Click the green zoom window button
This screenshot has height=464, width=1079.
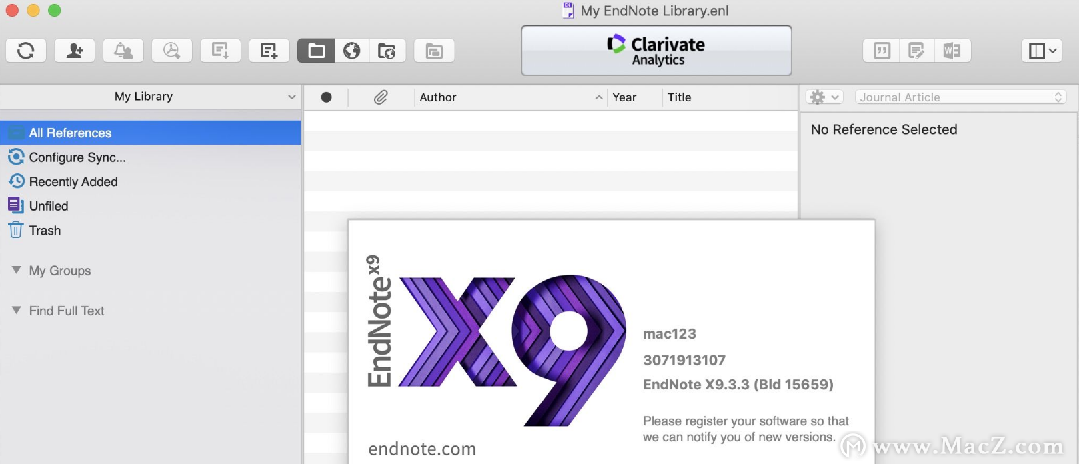coord(55,11)
